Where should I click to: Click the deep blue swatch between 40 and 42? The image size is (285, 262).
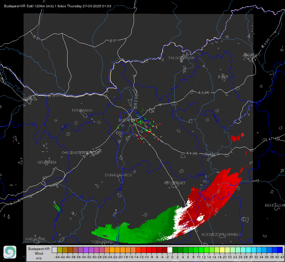(280, 250)
